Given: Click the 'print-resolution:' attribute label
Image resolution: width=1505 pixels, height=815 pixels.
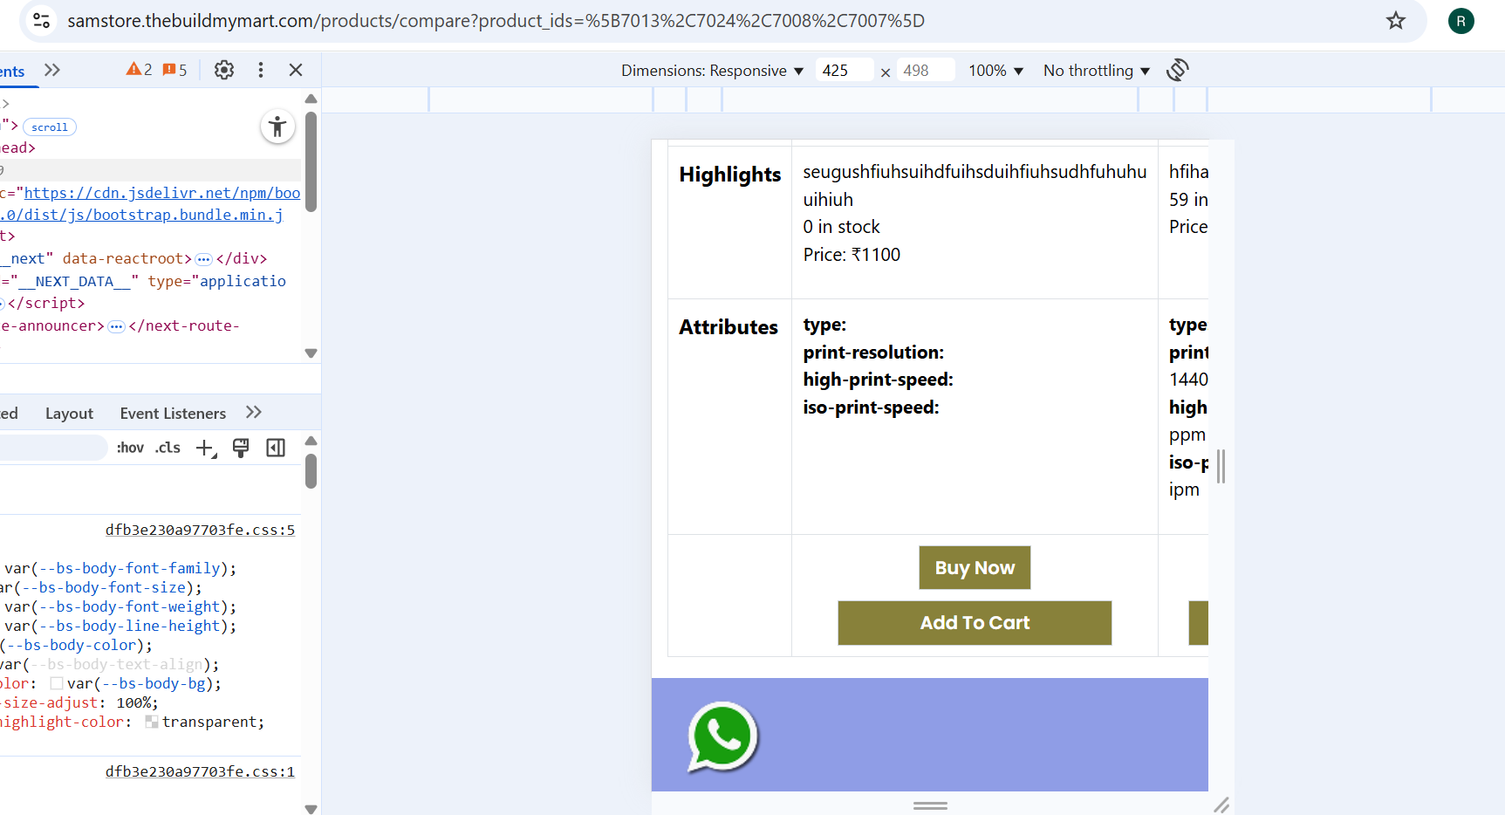Looking at the screenshot, I should [873, 353].
